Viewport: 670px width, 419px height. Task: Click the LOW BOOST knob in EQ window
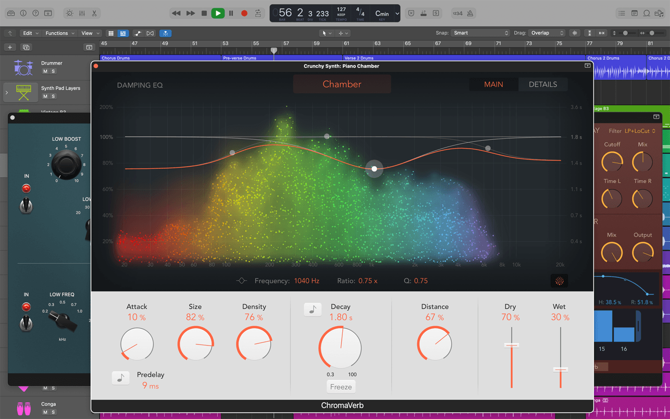click(x=66, y=165)
